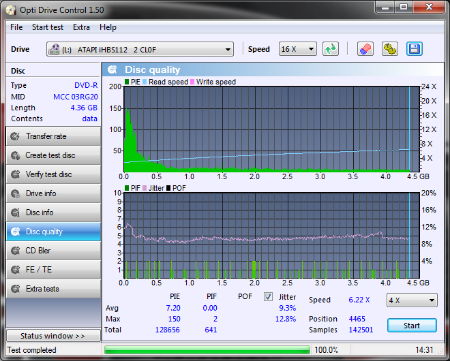This screenshot has width=450, height=361.
Task: Open the Extra menu
Action: 81,27
